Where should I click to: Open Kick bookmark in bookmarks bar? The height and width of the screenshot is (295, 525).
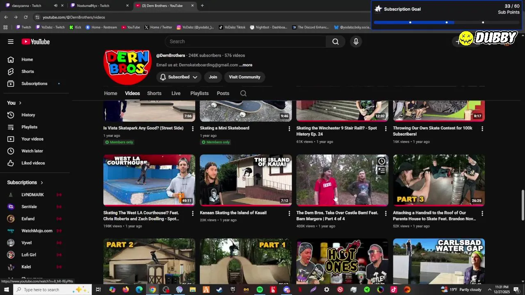(x=75, y=27)
